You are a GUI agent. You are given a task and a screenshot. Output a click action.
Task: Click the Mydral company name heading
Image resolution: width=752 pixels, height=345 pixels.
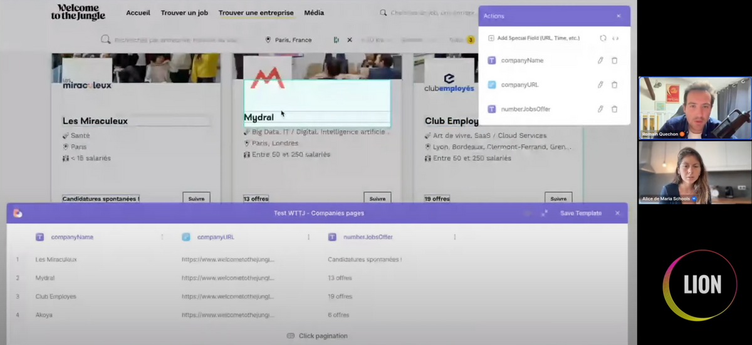[x=259, y=117]
